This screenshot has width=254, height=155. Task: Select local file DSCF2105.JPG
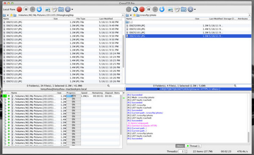[62, 22]
